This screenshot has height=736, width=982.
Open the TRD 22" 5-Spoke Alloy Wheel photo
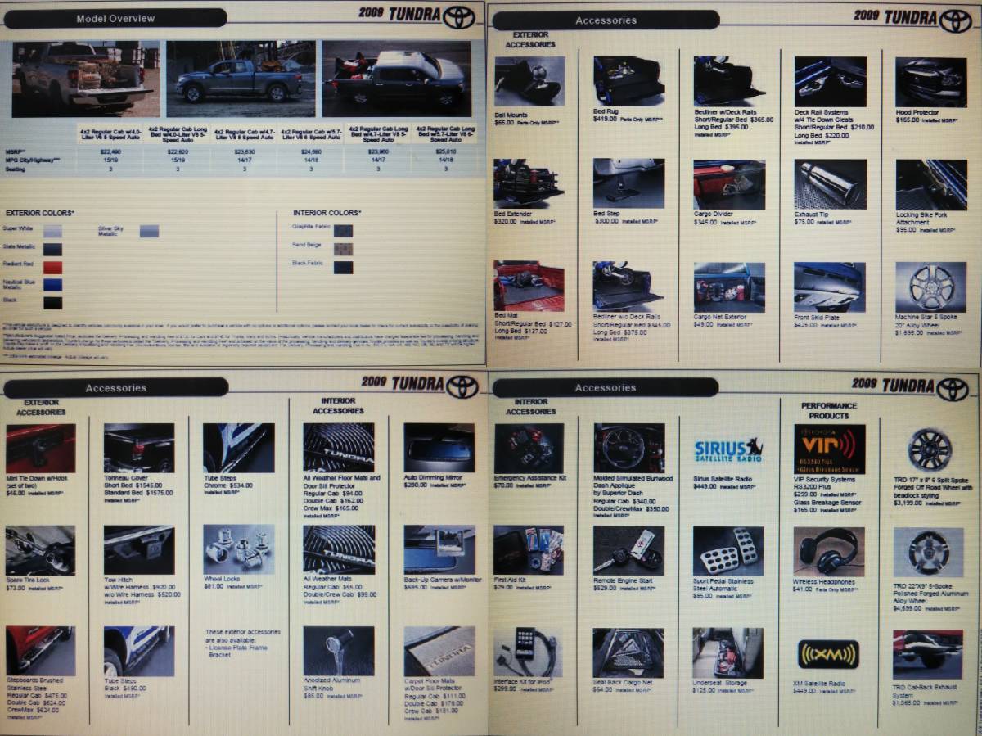(x=928, y=552)
